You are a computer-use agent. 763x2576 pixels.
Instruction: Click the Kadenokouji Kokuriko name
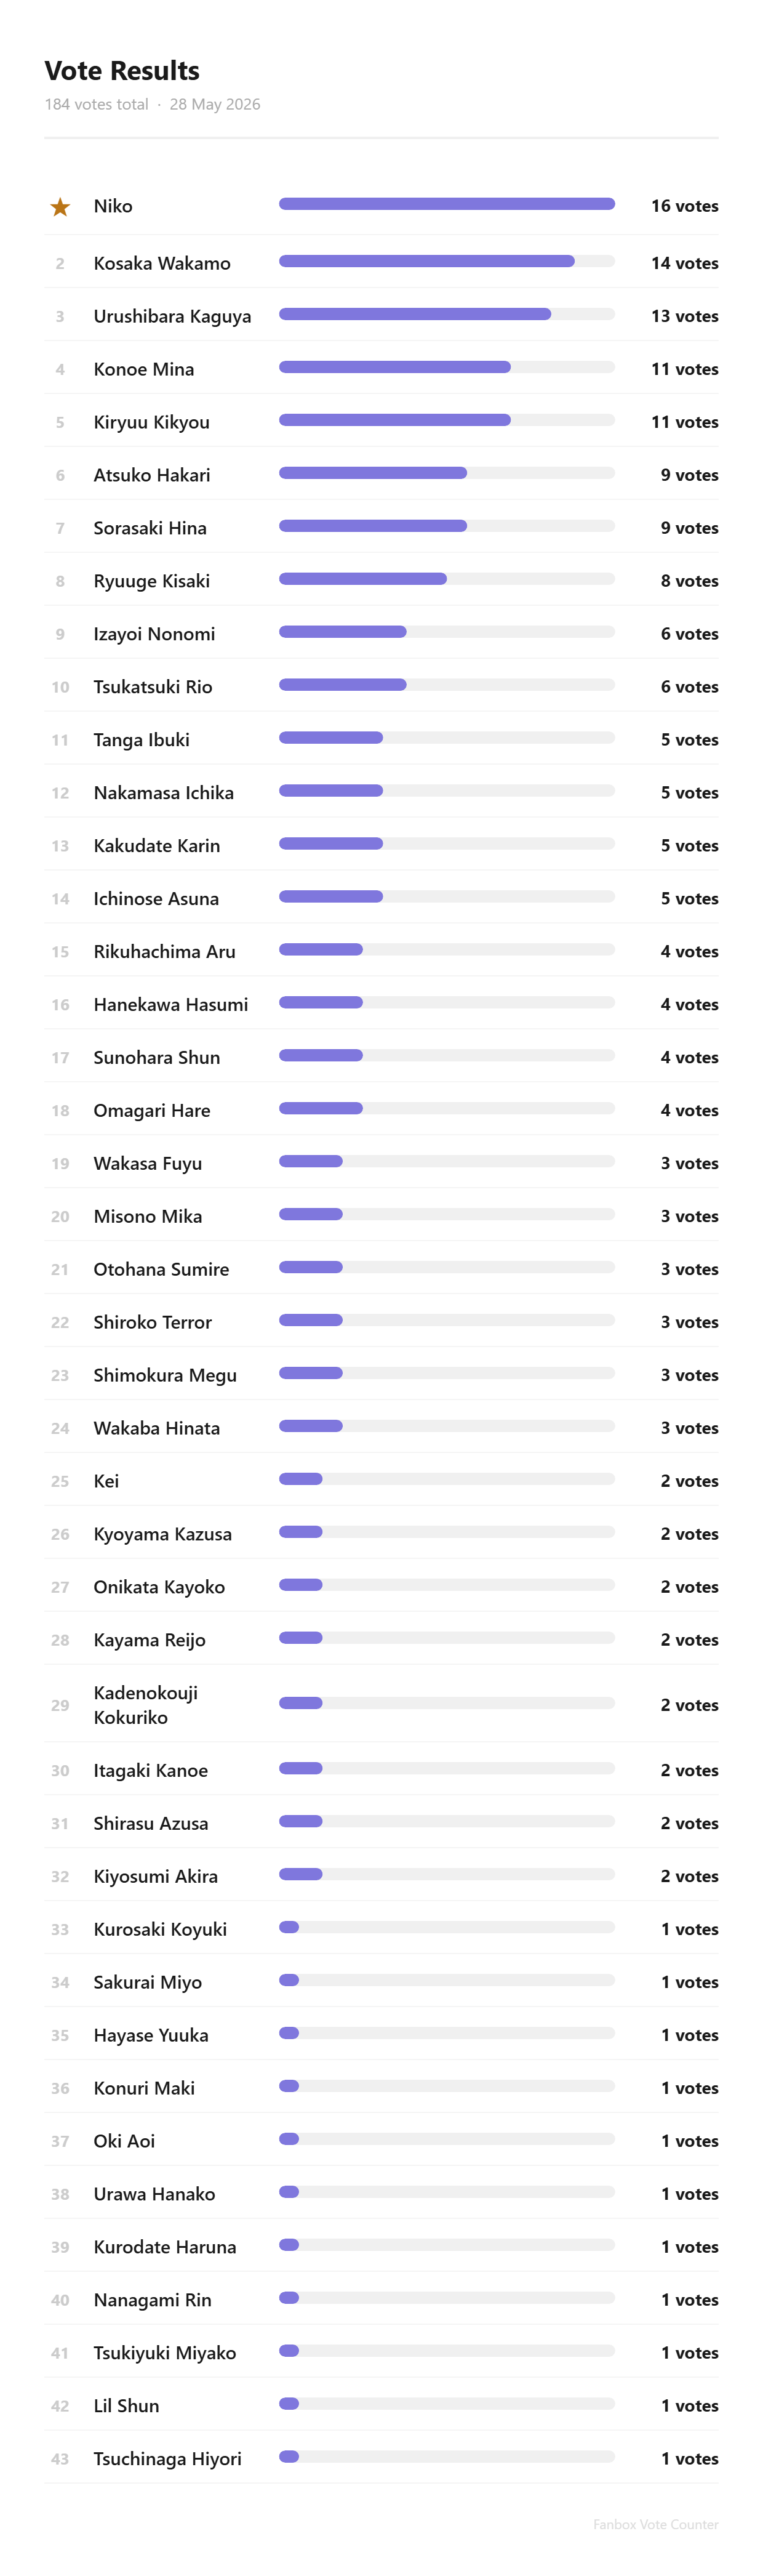click(145, 1704)
